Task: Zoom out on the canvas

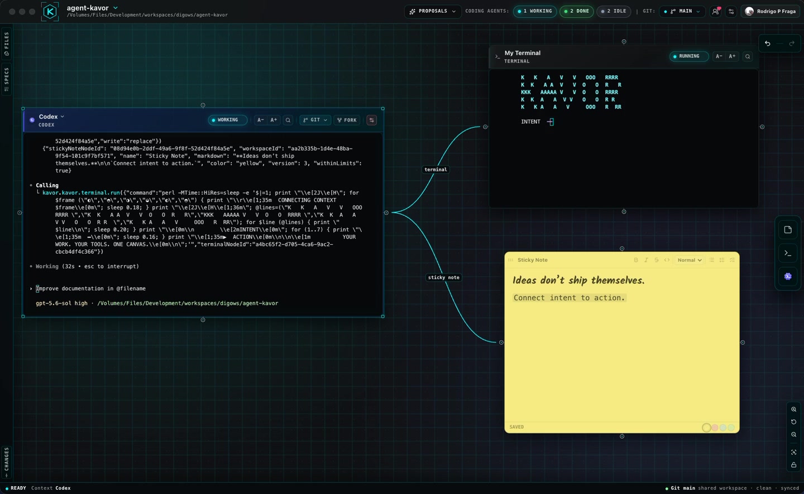Action: tap(793, 435)
